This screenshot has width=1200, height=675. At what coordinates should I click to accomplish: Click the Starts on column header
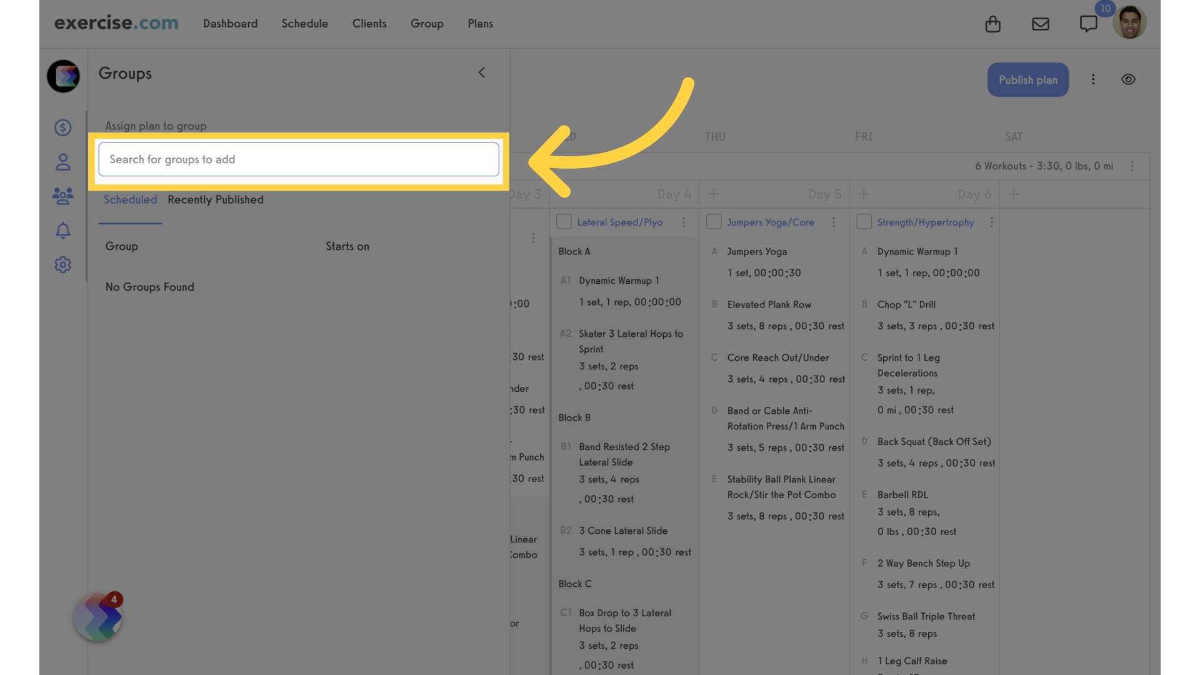pos(347,246)
